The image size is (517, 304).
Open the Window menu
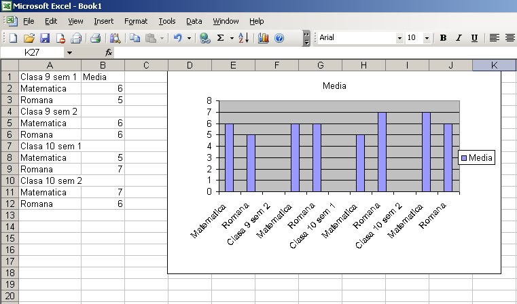click(226, 21)
